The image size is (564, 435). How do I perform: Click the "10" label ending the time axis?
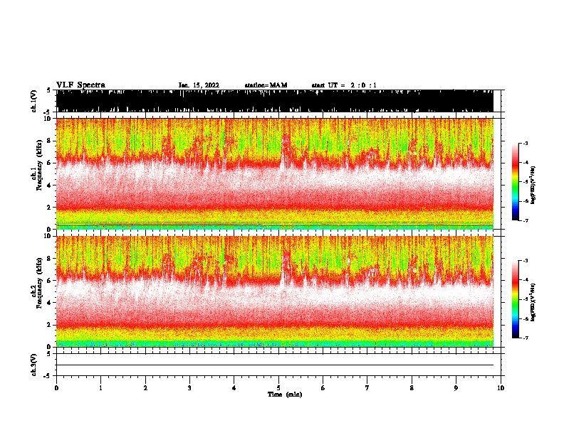[501, 388]
